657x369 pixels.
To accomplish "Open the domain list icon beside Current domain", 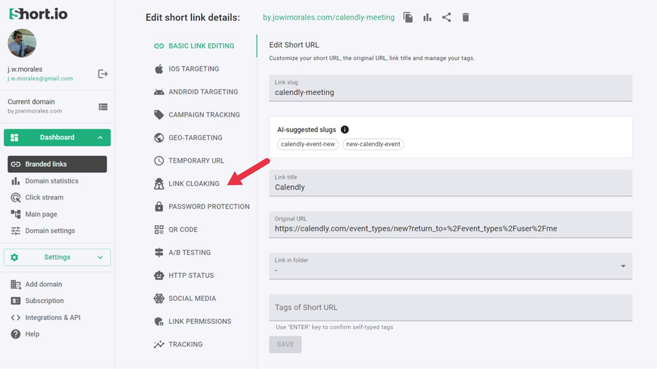I will click(x=102, y=107).
